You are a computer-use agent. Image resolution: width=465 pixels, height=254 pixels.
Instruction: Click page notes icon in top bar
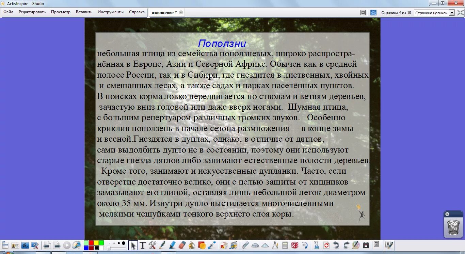pos(363,13)
